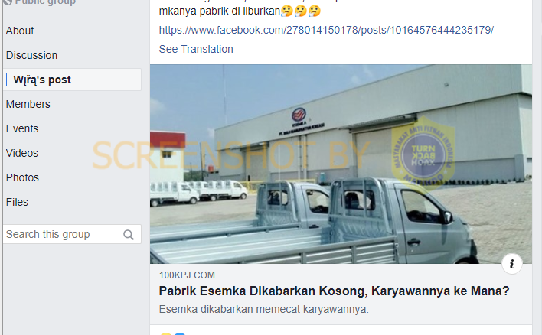Click the Esemka dikabarkan memecat karyawannya description

pyautogui.click(x=264, y=309)
